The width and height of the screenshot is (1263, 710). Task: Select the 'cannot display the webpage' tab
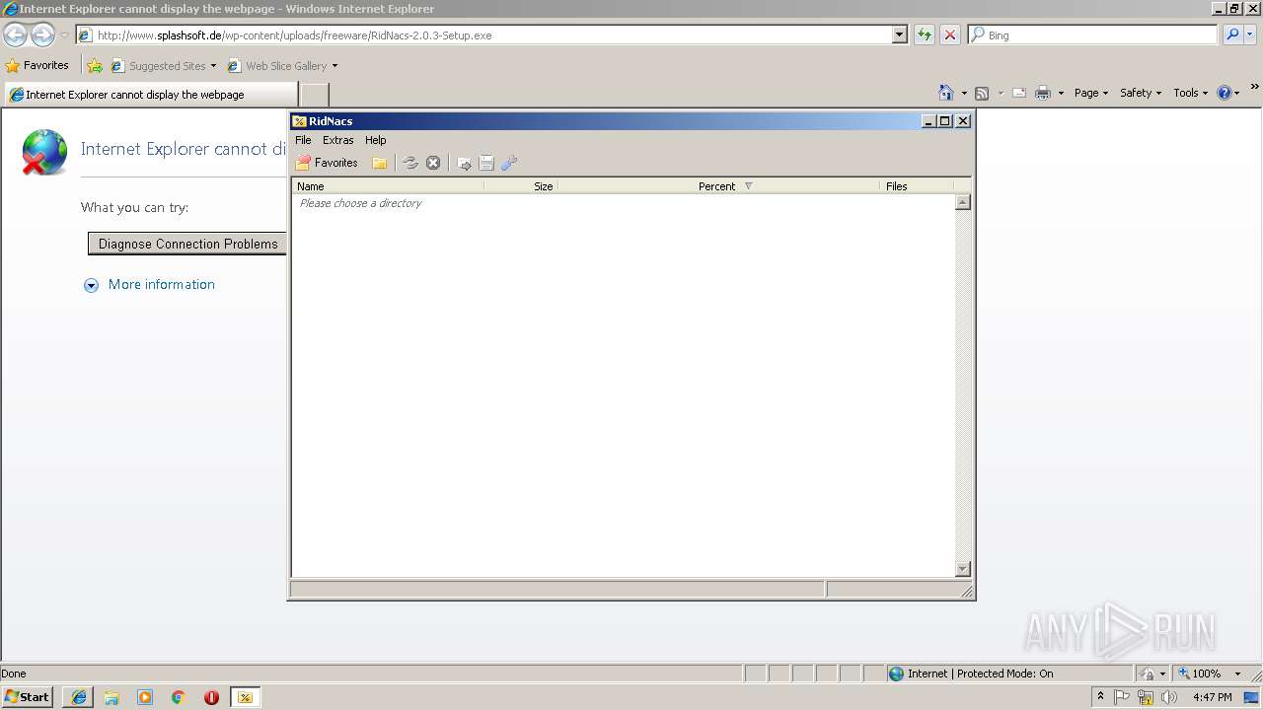(x=150, y=95)
